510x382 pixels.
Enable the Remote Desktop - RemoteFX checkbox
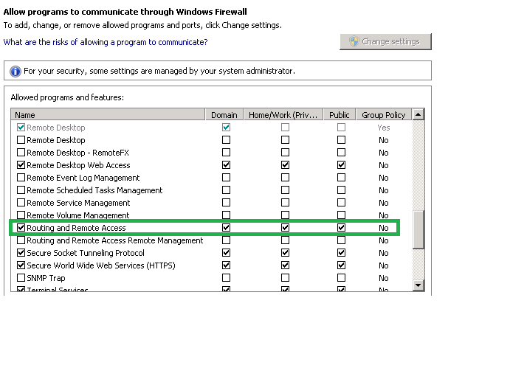pos(21,153)
